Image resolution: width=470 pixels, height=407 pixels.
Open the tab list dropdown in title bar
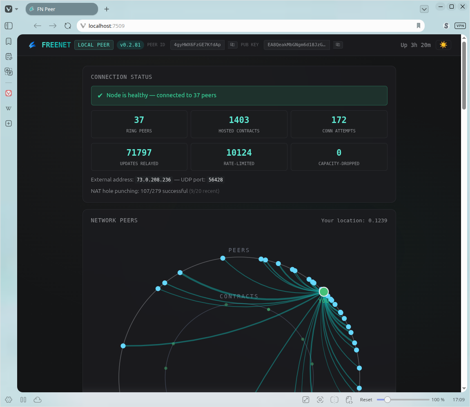point(424,9)
